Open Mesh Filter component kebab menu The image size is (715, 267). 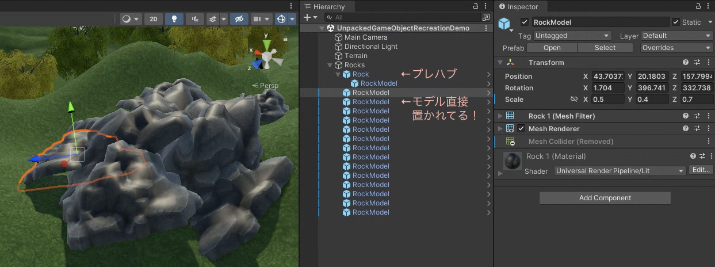pyautogui.click(x=709, y=116)
